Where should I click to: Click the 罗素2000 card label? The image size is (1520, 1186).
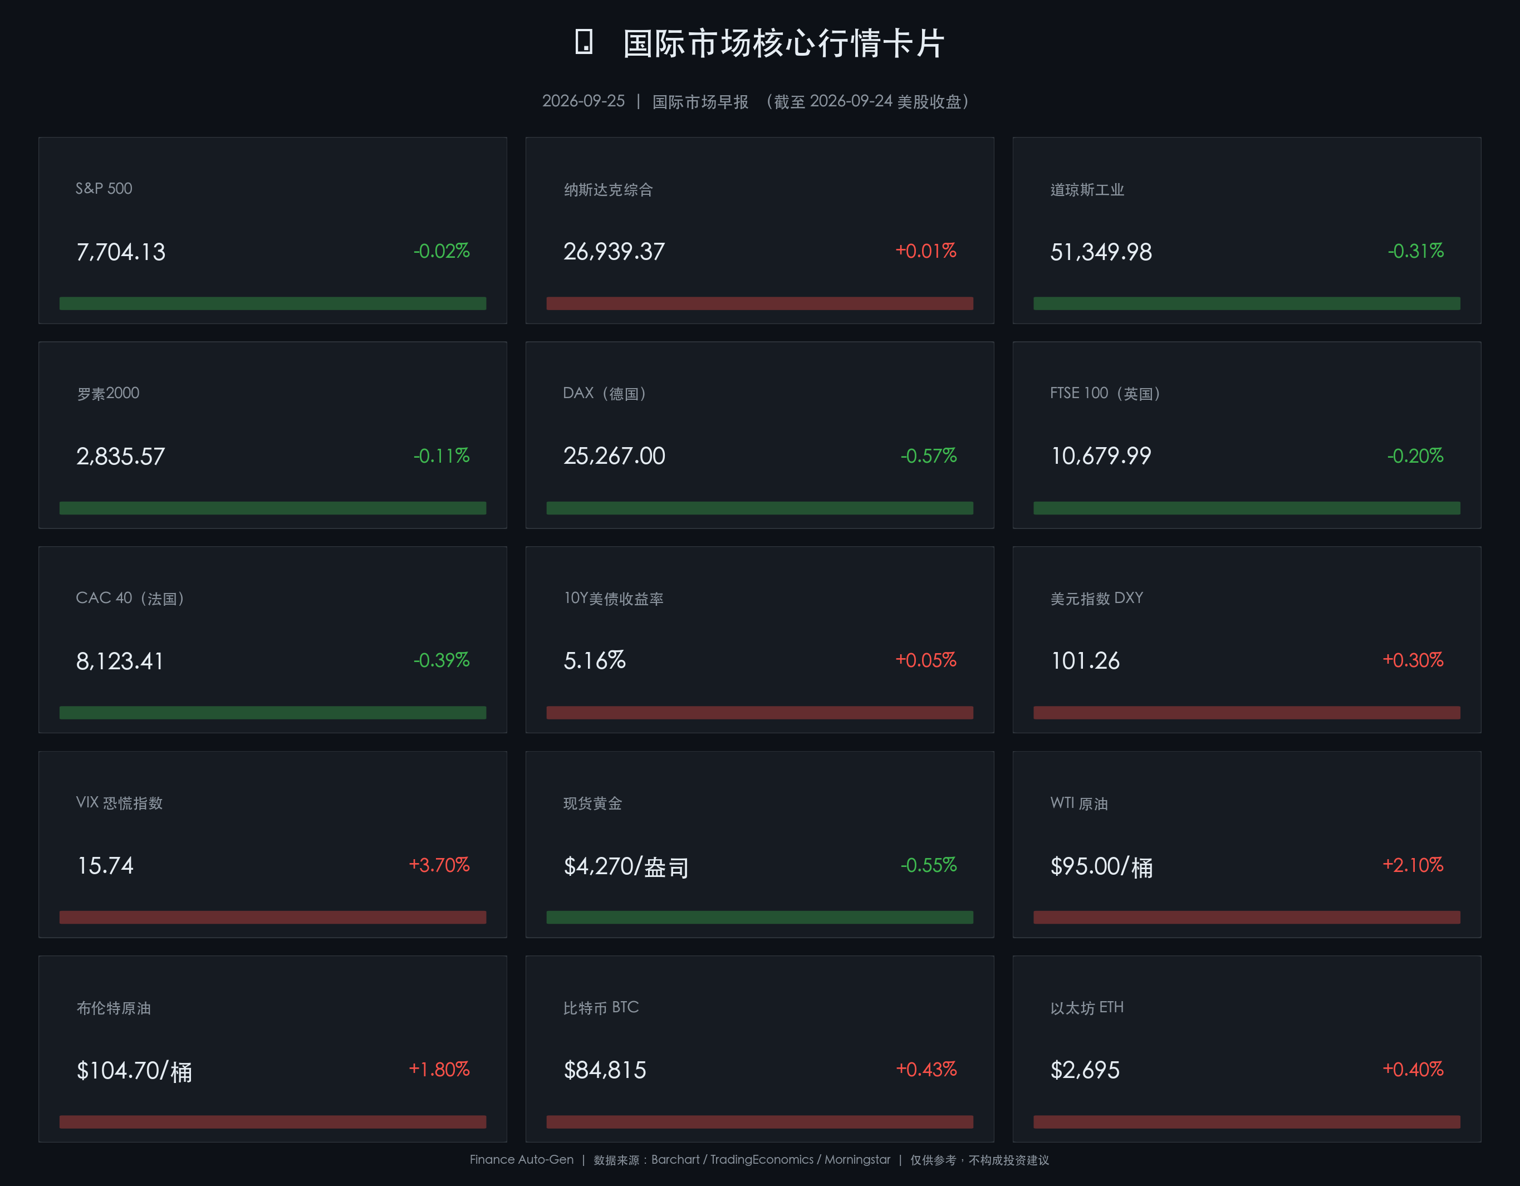(108, 393)
